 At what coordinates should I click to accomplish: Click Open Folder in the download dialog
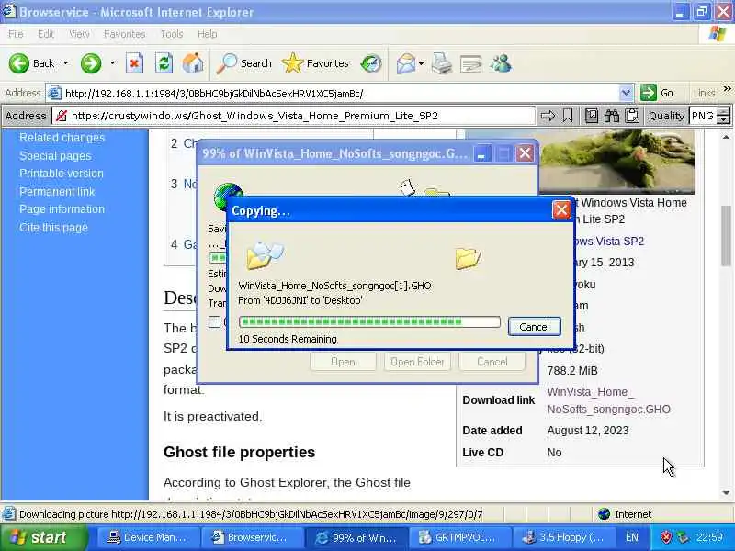pyautogui.click(x=417, y=362)
